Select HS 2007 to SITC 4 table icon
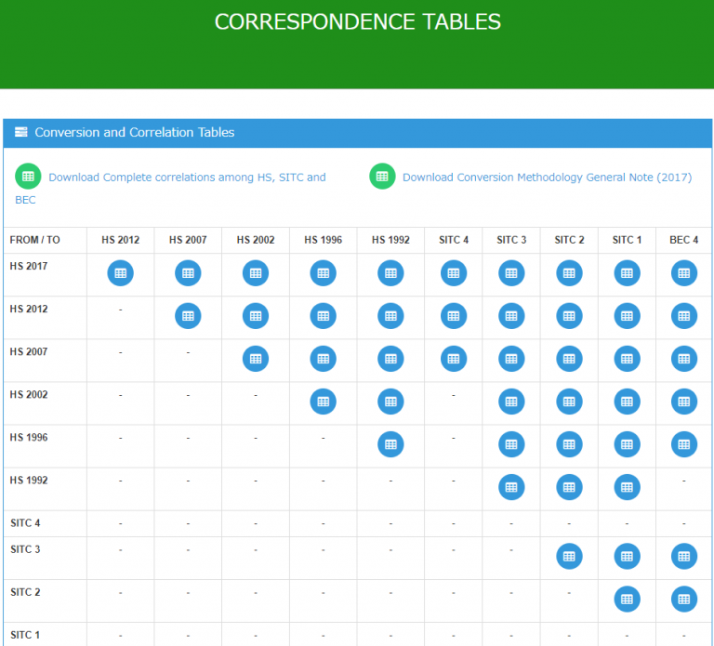The image size is (714, 646). pos(453,359)
